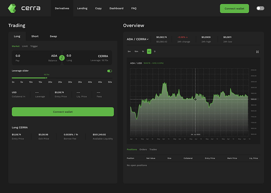
Task: Click the ADA Pay amount field
Action: pyautogui.click(x=36, y=58)
